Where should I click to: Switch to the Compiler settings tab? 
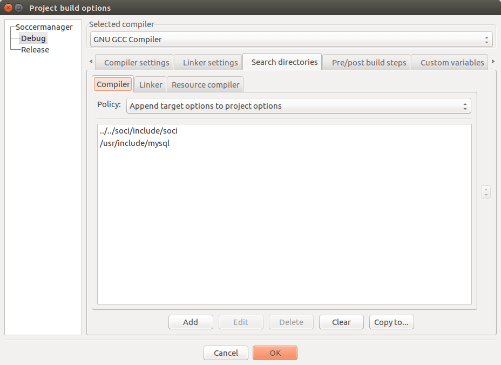click(x=136, y=63)
